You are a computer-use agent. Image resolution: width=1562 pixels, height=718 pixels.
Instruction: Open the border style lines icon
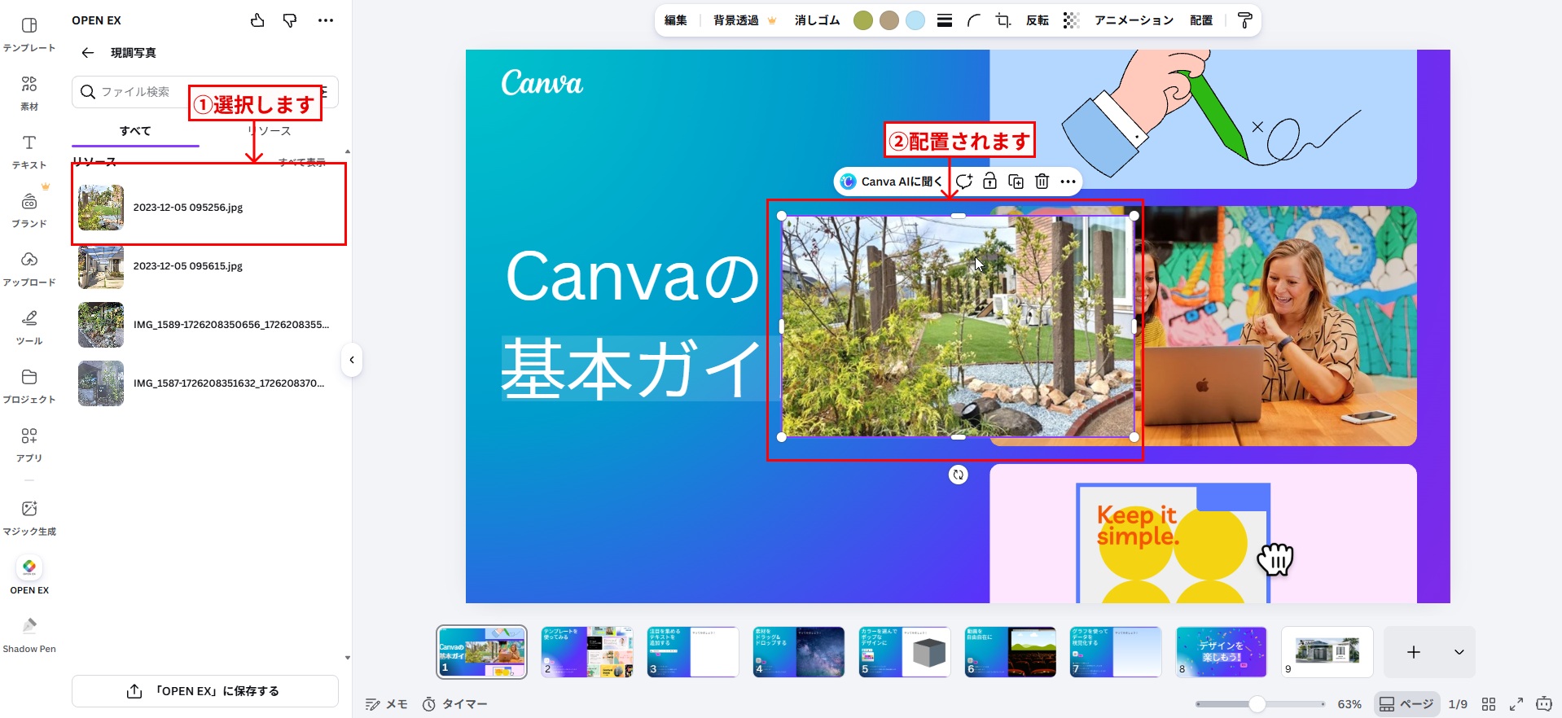945,20
